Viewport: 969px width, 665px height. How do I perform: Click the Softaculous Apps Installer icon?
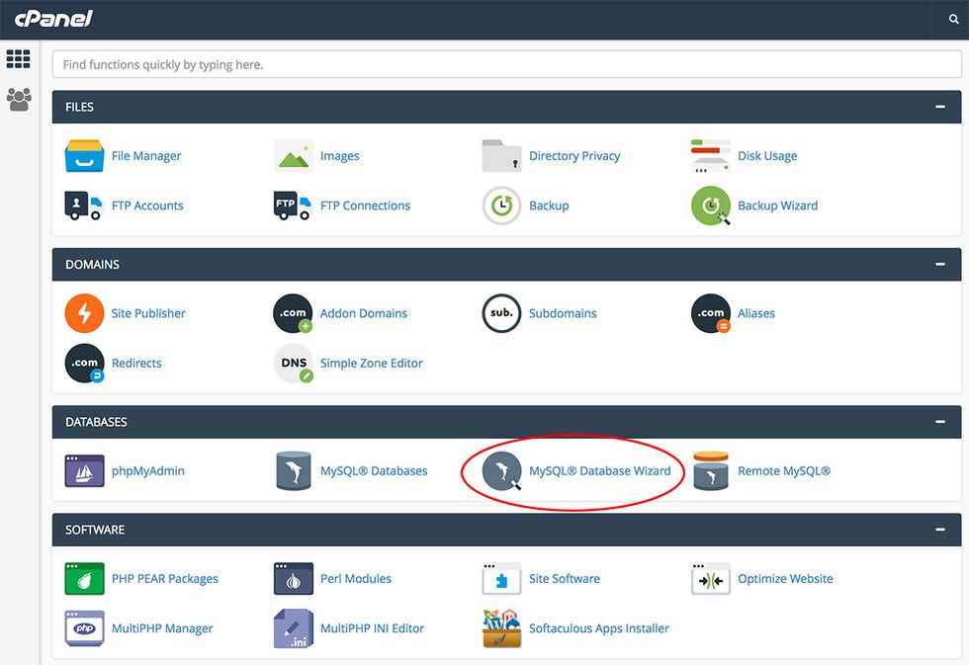pyautogui.click(x=502, y=628)
